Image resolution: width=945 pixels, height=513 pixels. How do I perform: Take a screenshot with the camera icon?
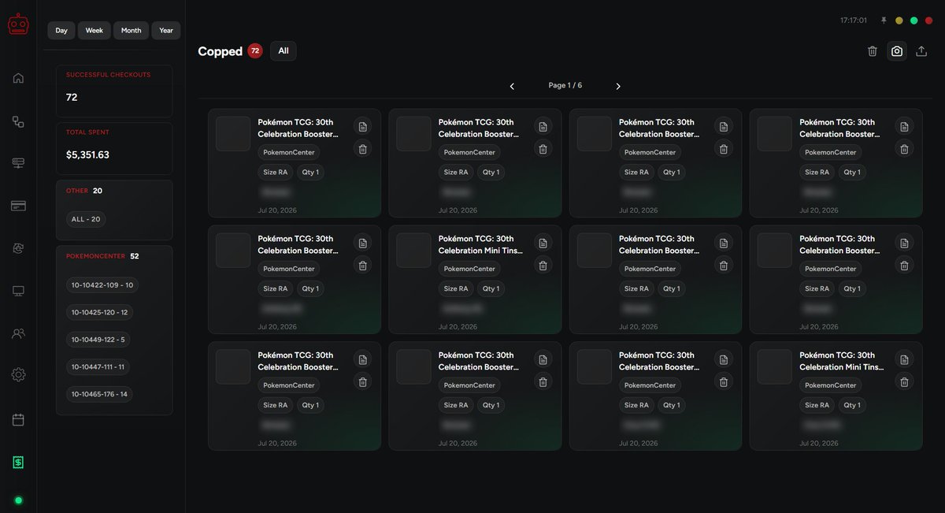point(897,51)
